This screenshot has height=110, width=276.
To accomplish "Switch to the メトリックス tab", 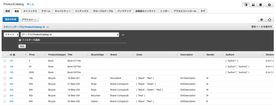I will [30, 11].
